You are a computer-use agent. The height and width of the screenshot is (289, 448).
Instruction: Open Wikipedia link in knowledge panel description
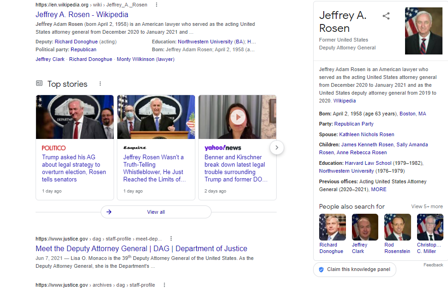click(x=345, y=101)
